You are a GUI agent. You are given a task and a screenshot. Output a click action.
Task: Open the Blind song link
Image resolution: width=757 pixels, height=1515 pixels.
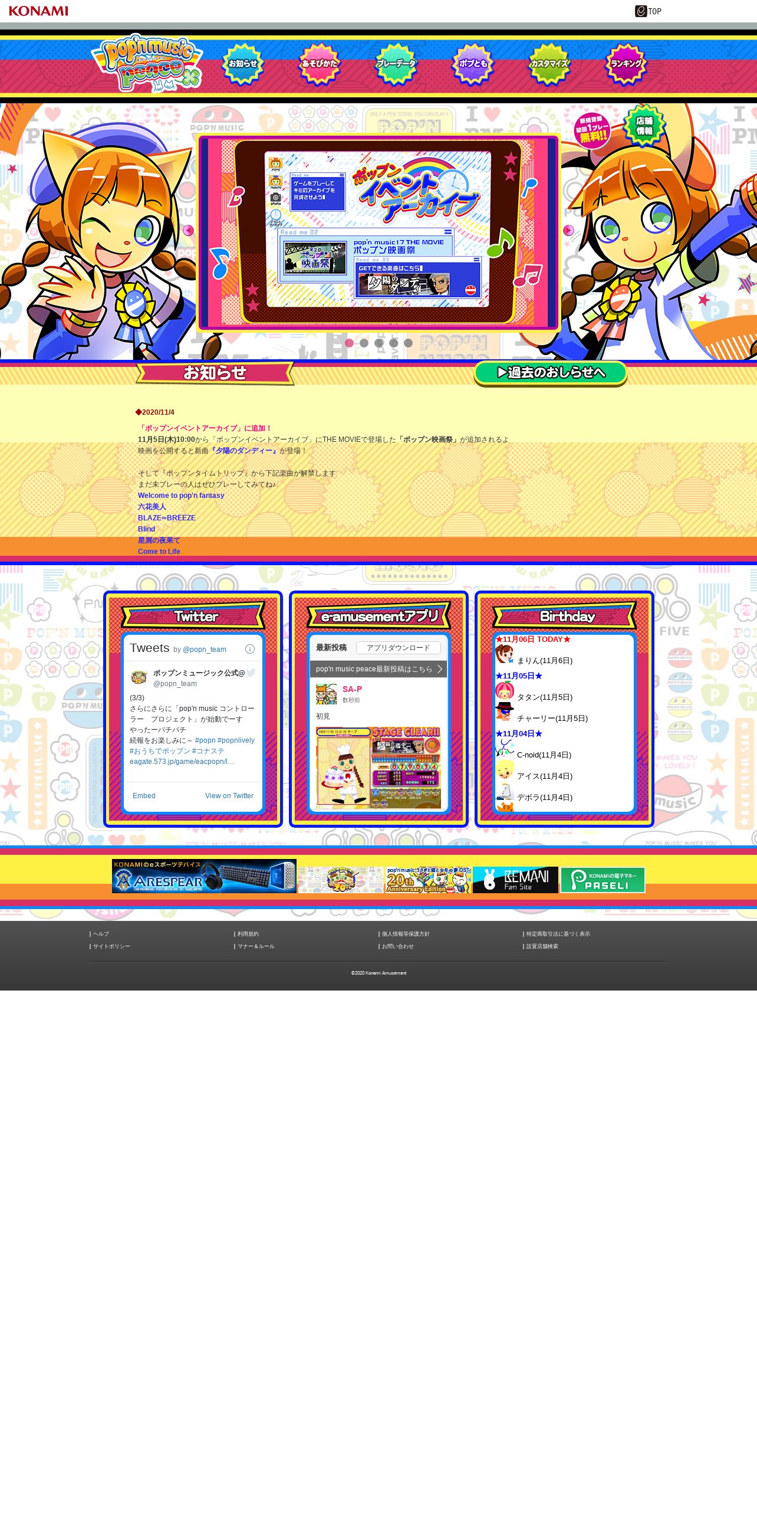pos(147,529)
